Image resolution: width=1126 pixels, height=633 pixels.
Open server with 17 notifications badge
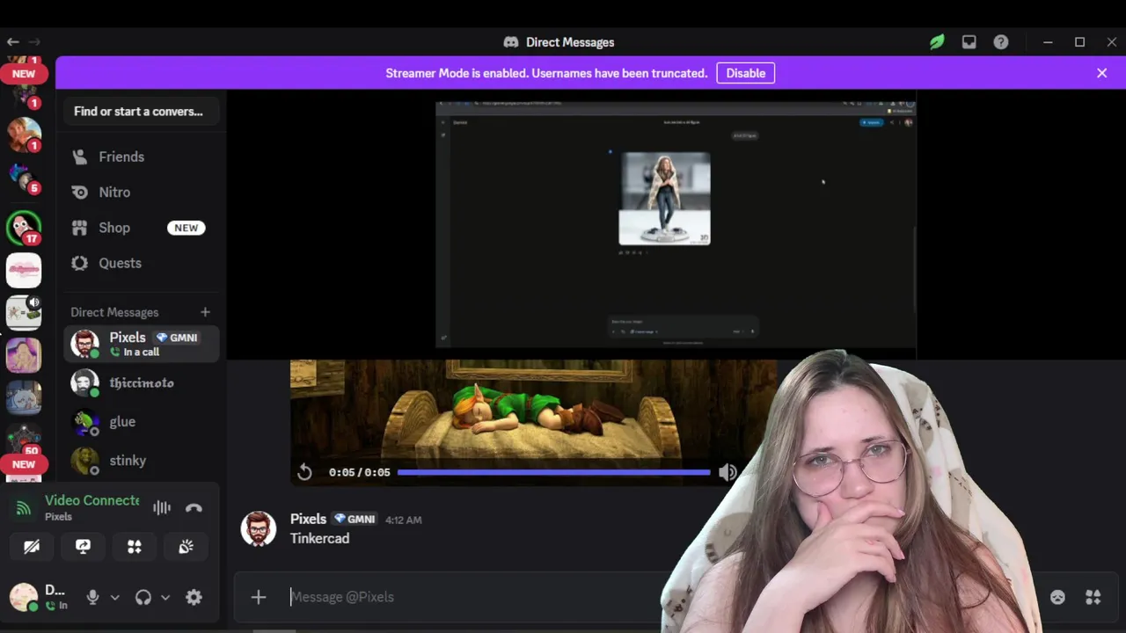[x=24, y=228]
